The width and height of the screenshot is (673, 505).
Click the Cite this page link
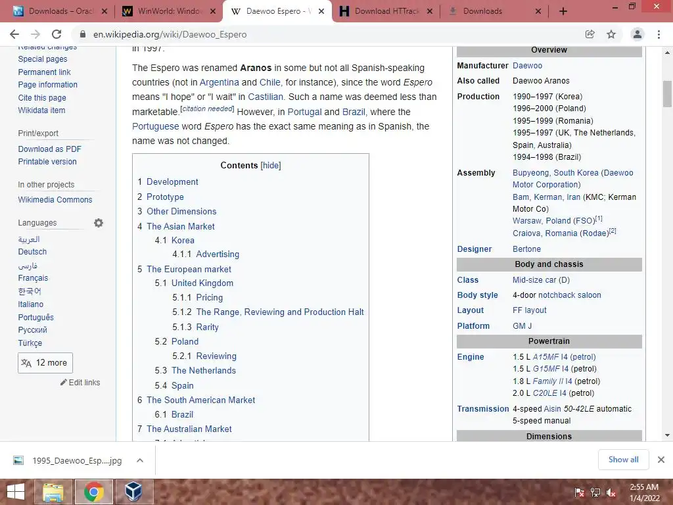click(x=42, y=97)
